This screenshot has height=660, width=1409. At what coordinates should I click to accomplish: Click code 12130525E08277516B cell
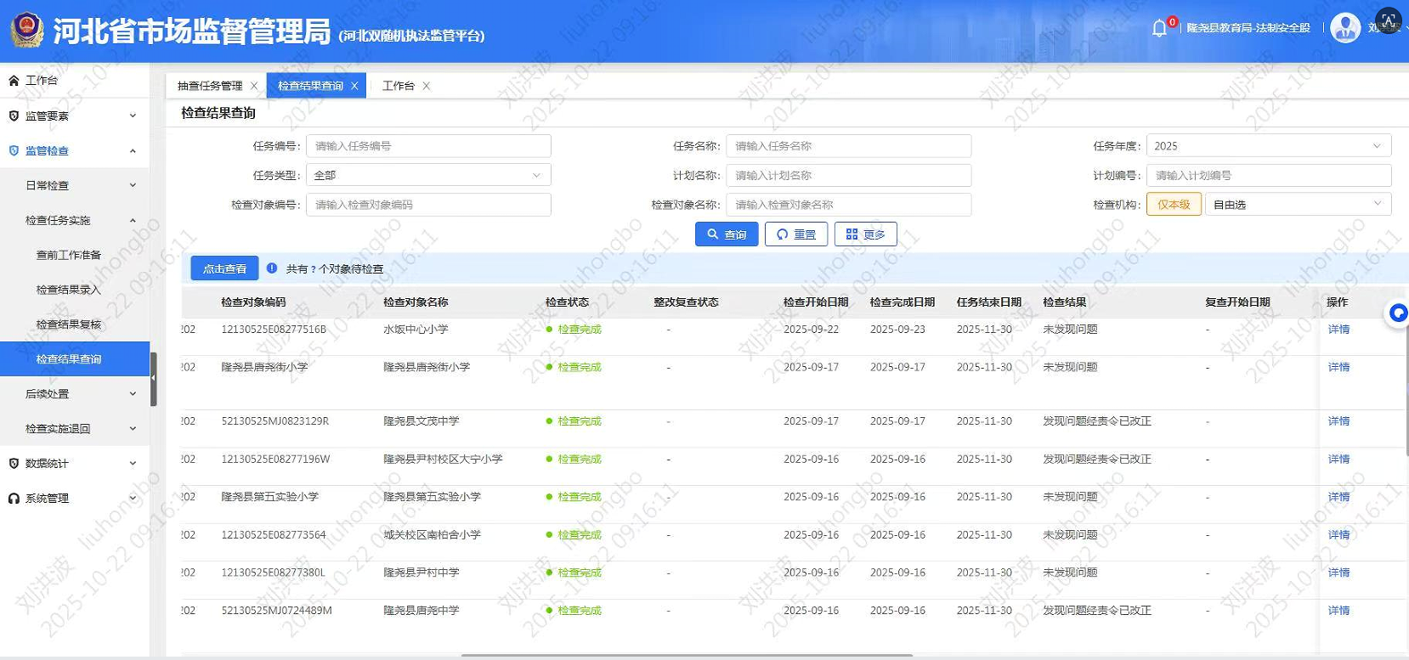[x=274, y=330]
